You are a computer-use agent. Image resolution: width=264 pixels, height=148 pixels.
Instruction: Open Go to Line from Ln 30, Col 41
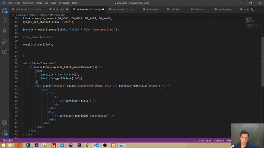[204, 141]
